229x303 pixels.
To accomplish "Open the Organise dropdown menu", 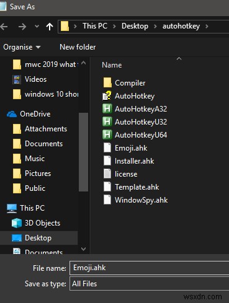I will click(x=22, y=47).
